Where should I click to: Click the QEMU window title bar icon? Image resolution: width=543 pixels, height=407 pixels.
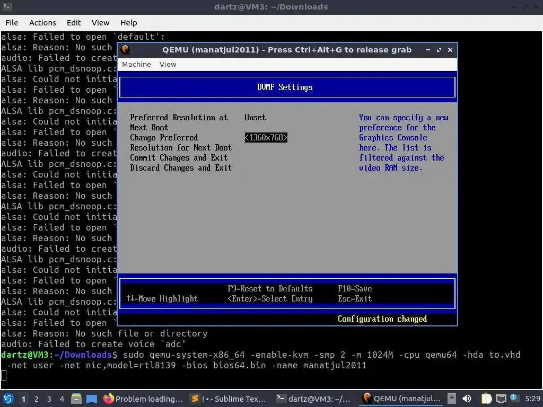(125, 50)
